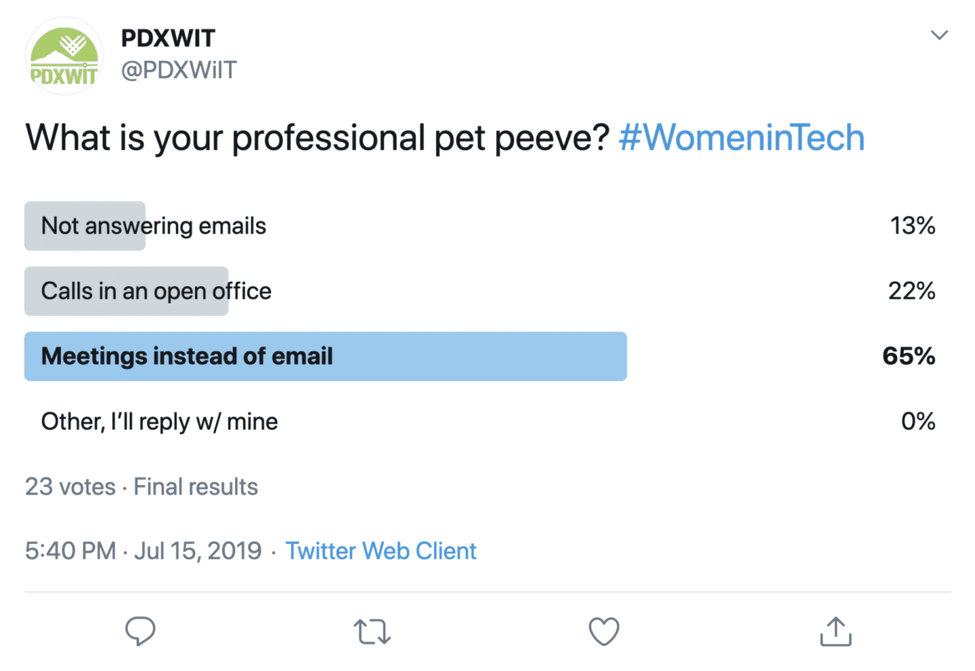
Task: Retweet this poll tweet
Action: (x=372, y=632)
